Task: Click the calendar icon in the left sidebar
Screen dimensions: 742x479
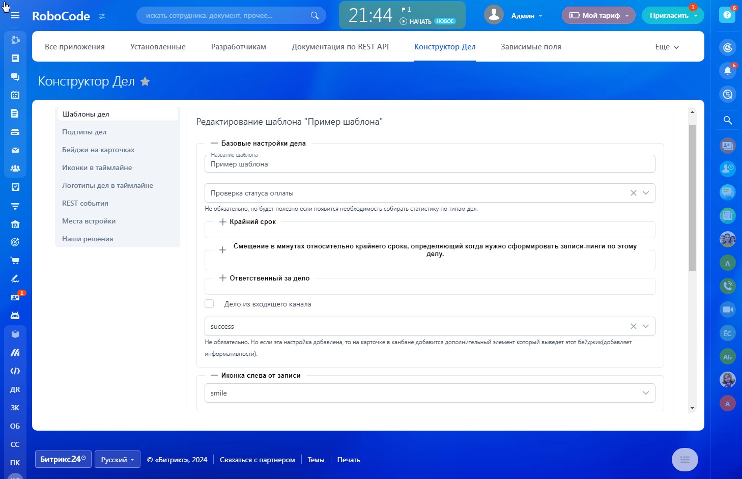Action: point(15,95)
